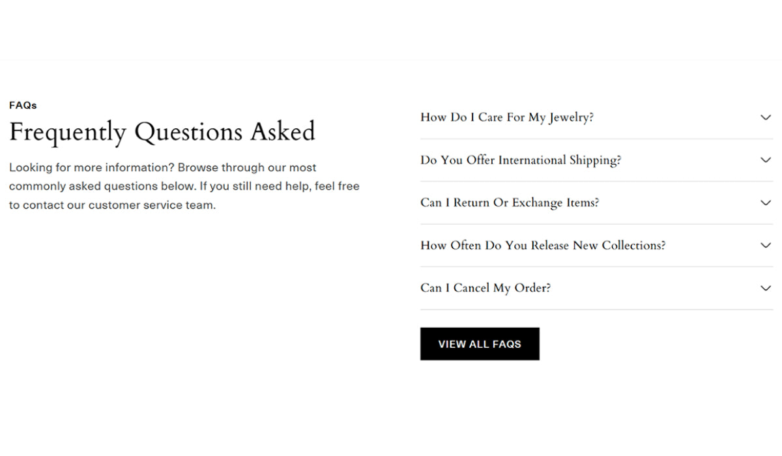Expand "Do You Offer International Shipping?" question
782x456 pixels.
521,160
